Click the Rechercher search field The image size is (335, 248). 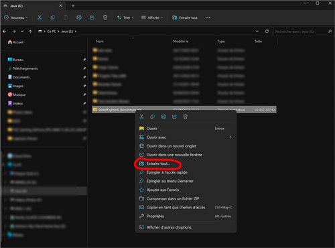pyautogui.click(x=303, y=32)
